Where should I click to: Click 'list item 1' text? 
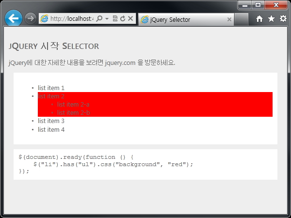pyautogui.click(x=51, y=88)
